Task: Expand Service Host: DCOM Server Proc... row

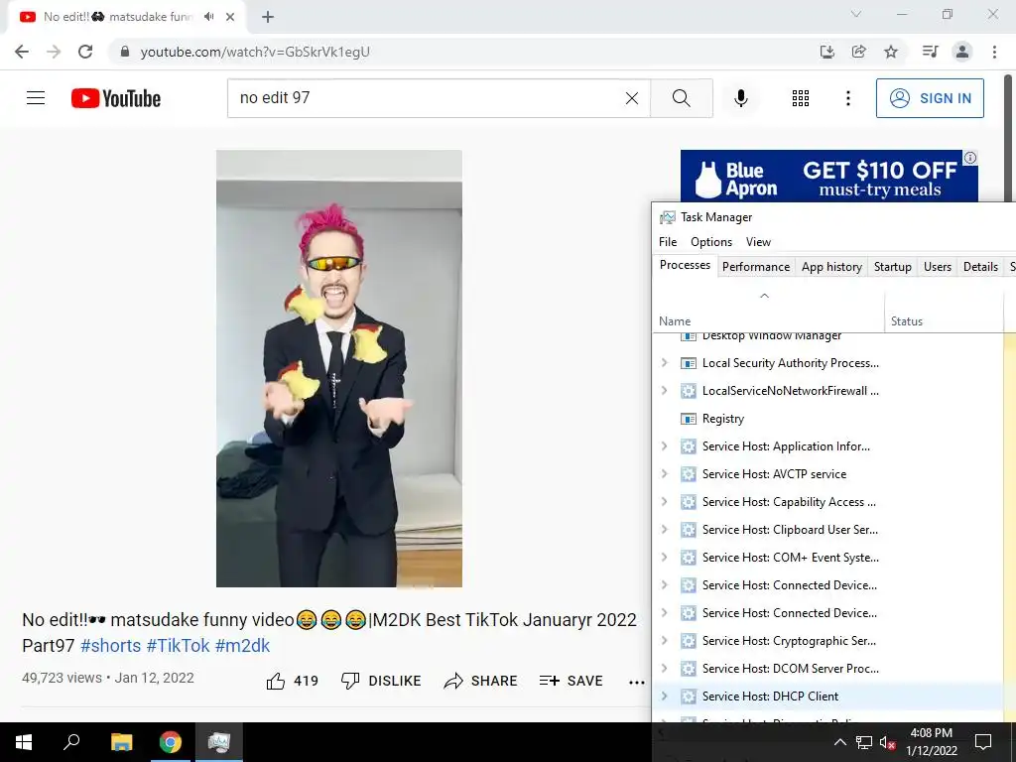Action: pyautogui.click(x=664, y=669)
